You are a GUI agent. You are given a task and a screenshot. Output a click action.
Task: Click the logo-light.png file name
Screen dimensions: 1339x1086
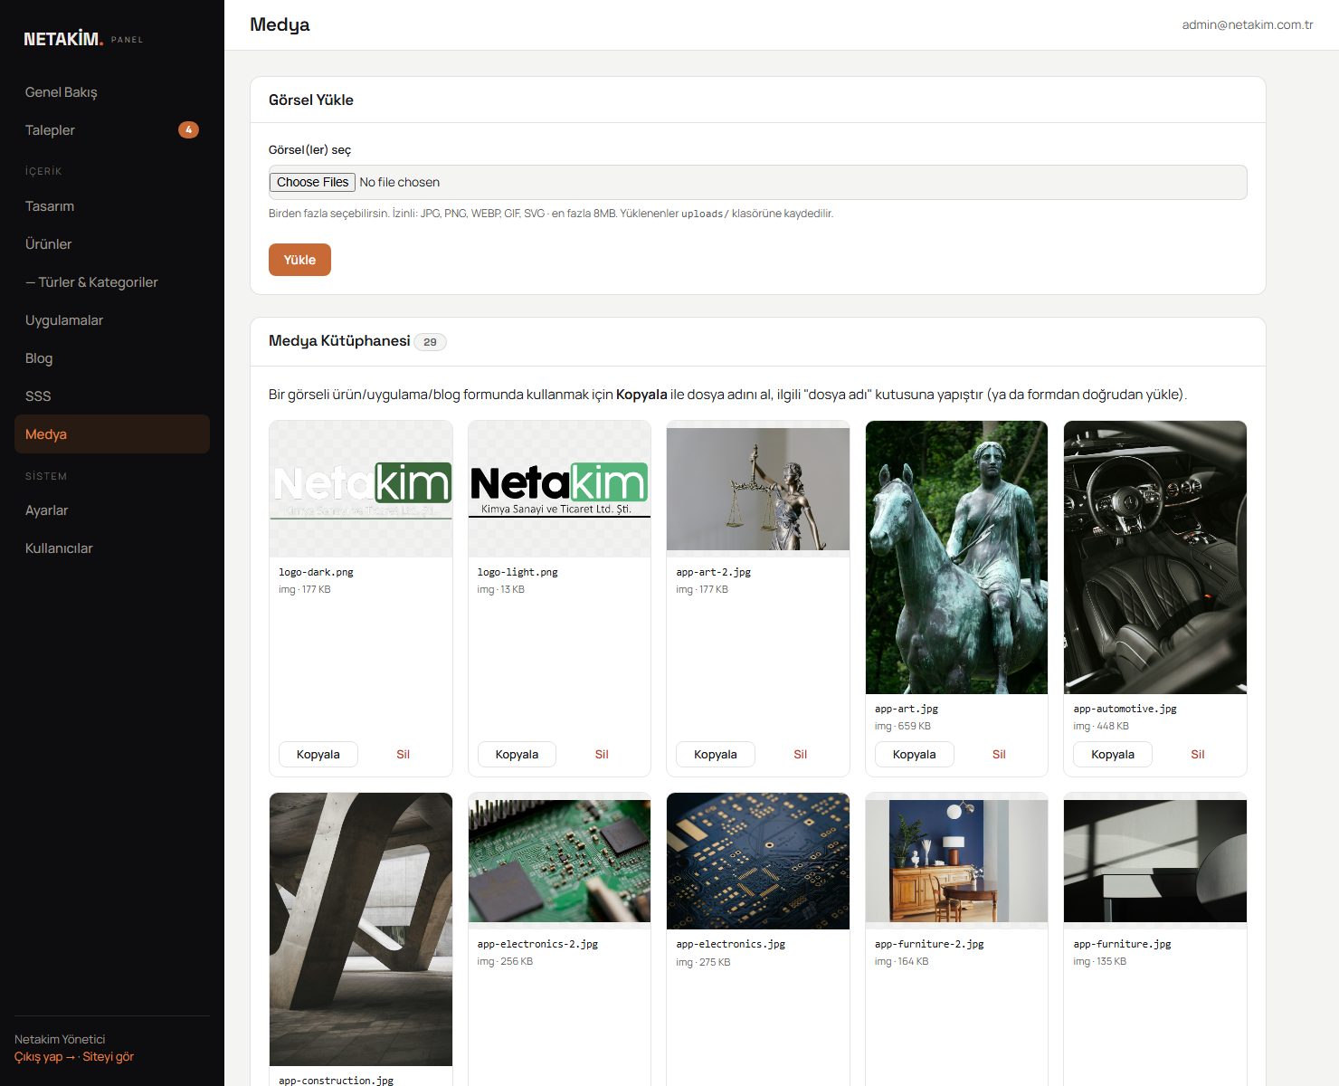(x=518, y=572)
